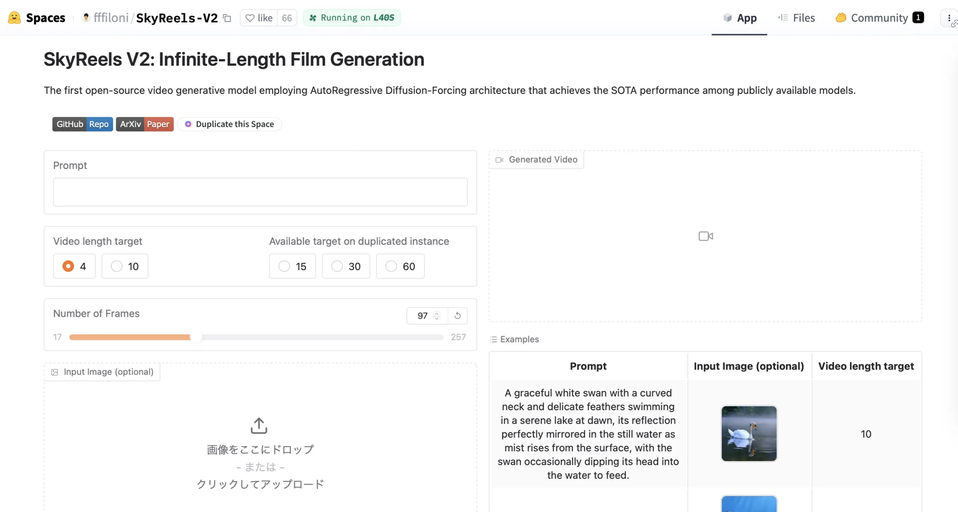The image size is (958, 512).
Task: Click the Number of Frames stepper arrows
Action: click(437, 316)
